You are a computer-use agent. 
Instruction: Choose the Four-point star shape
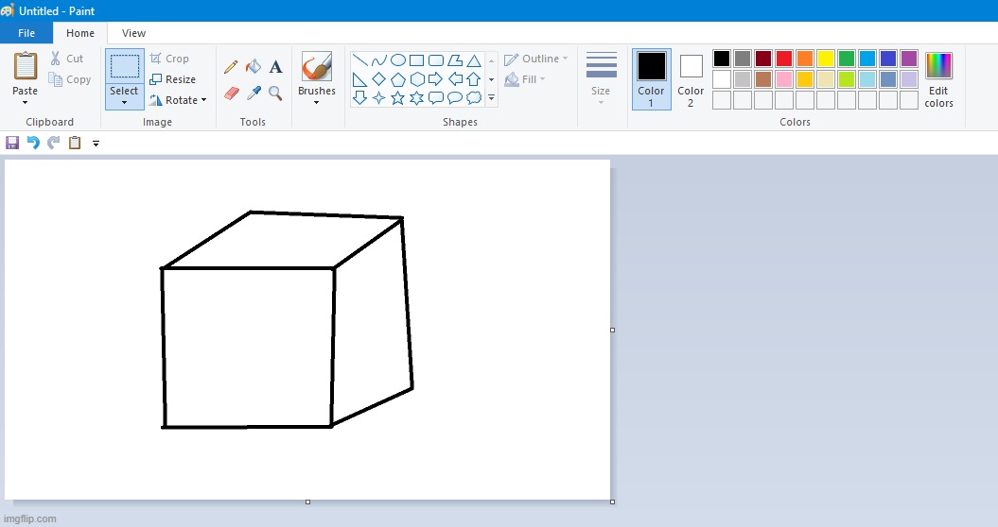click(x=379, y=98)
